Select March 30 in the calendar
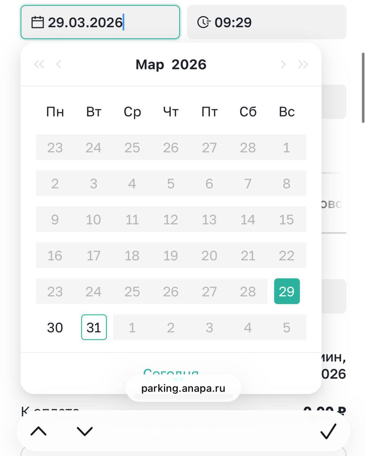The image size is (366, 456). 55,327
